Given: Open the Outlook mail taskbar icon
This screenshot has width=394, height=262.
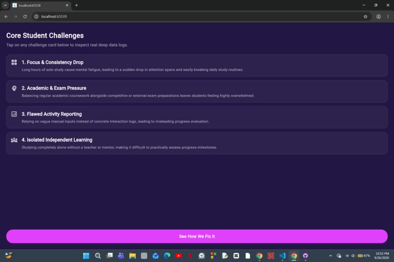Looking at the screenshot, I should (x=155, y=256).
